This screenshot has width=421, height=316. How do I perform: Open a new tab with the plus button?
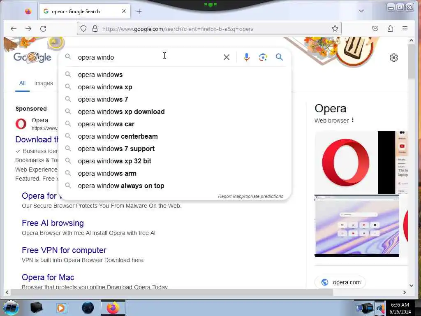pyautogui.click(x=139, y=11)
